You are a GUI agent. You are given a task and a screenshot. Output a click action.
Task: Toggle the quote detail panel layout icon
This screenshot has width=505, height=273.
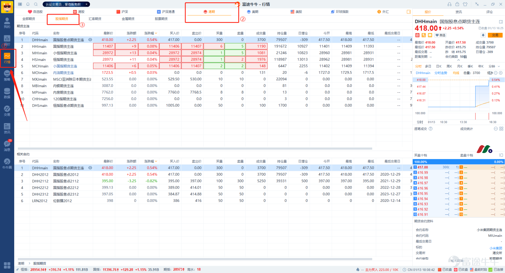(x=501, y=22)
